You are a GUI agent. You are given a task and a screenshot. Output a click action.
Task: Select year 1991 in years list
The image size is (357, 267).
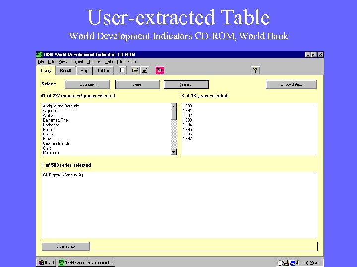pyautogui.click(x=188, y=111)
